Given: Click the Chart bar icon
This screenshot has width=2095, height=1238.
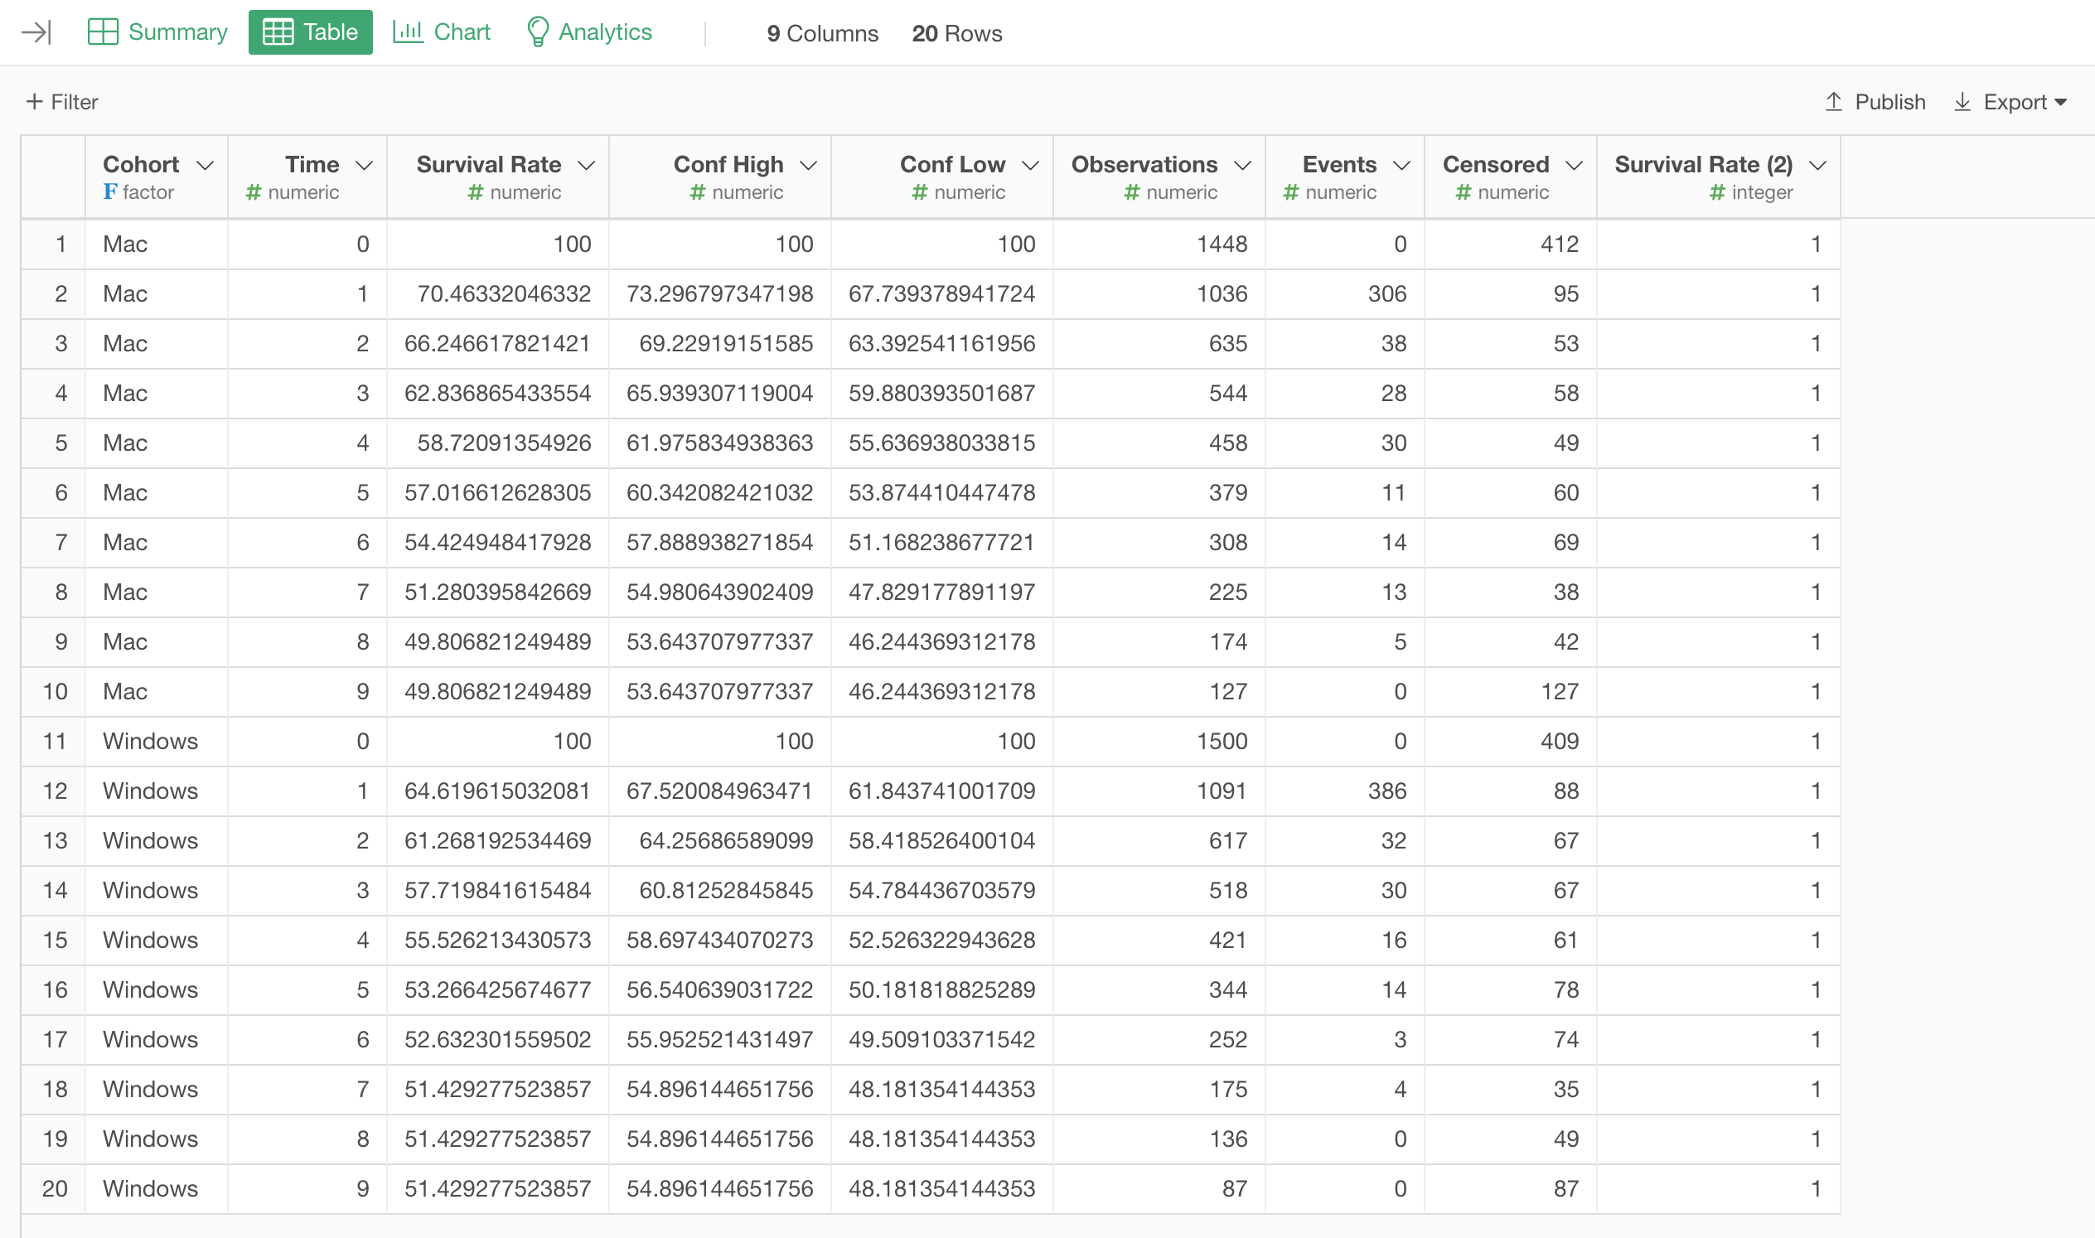Looking at the screenshot, I should coord(408,32).
